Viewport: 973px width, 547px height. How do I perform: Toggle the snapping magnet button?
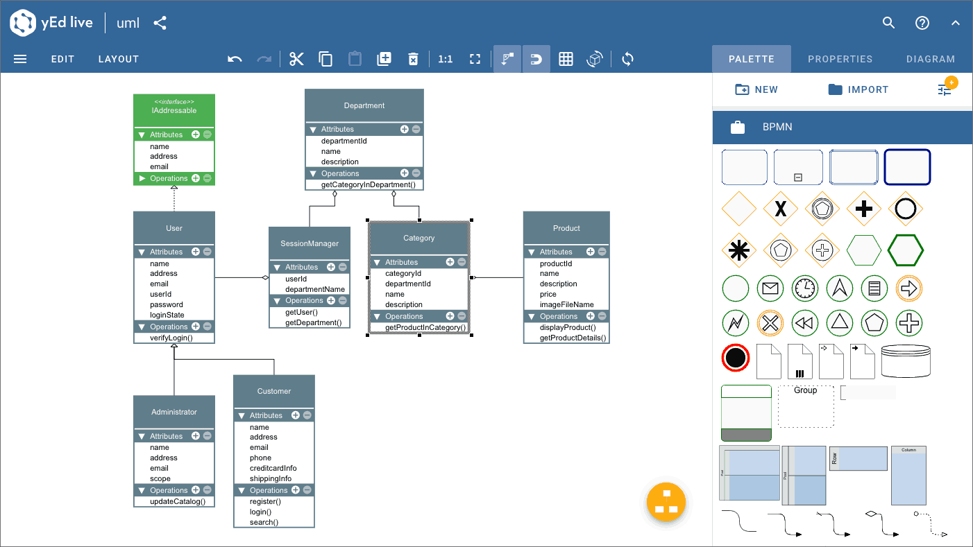pos(536,59)
